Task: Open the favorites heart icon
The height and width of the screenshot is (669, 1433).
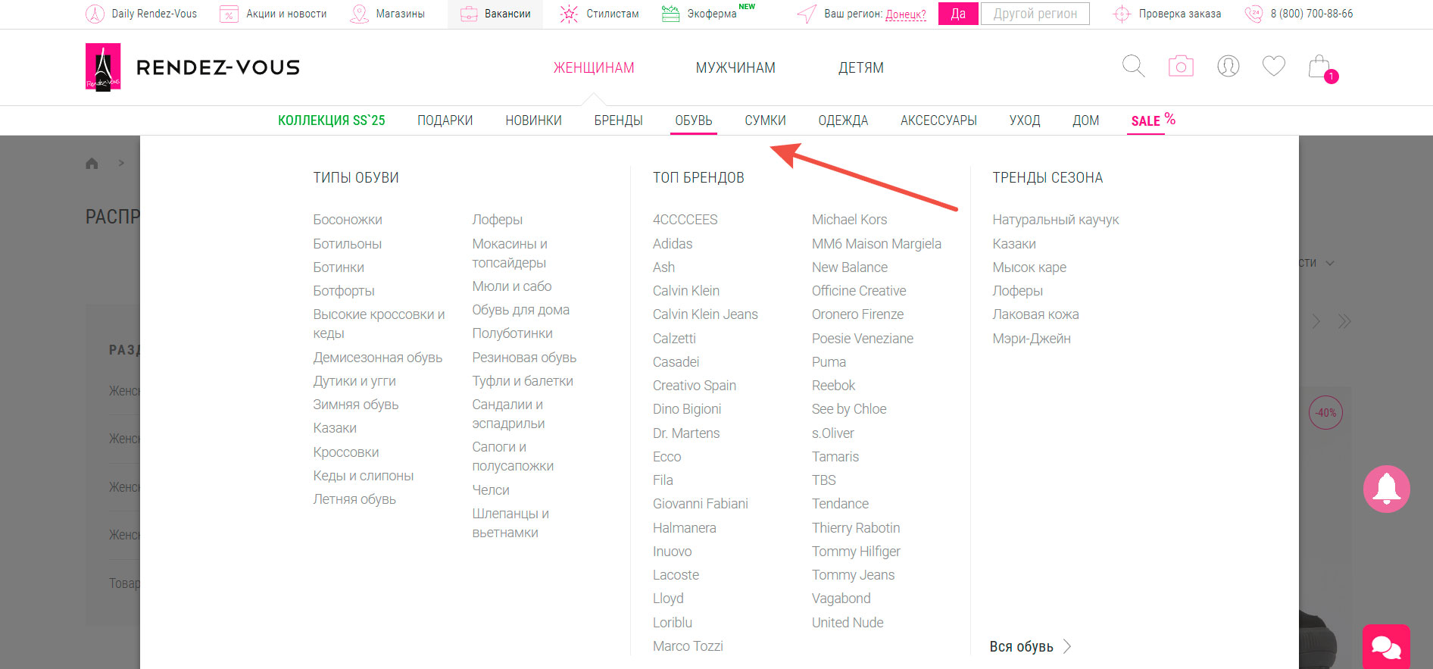Action: point(1274,66)
